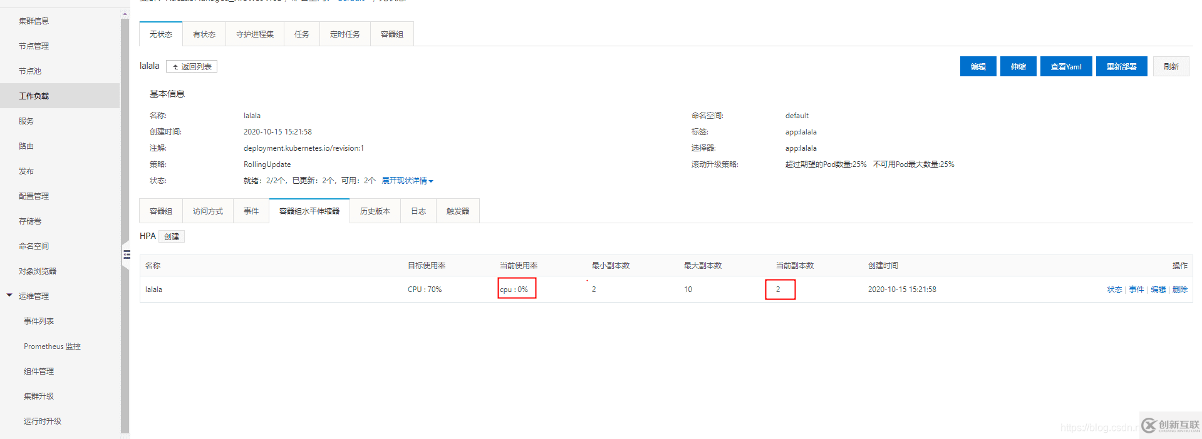Click the 目标使用率 column header
This screenshot has width=1202, height=439.
[427, 266]
